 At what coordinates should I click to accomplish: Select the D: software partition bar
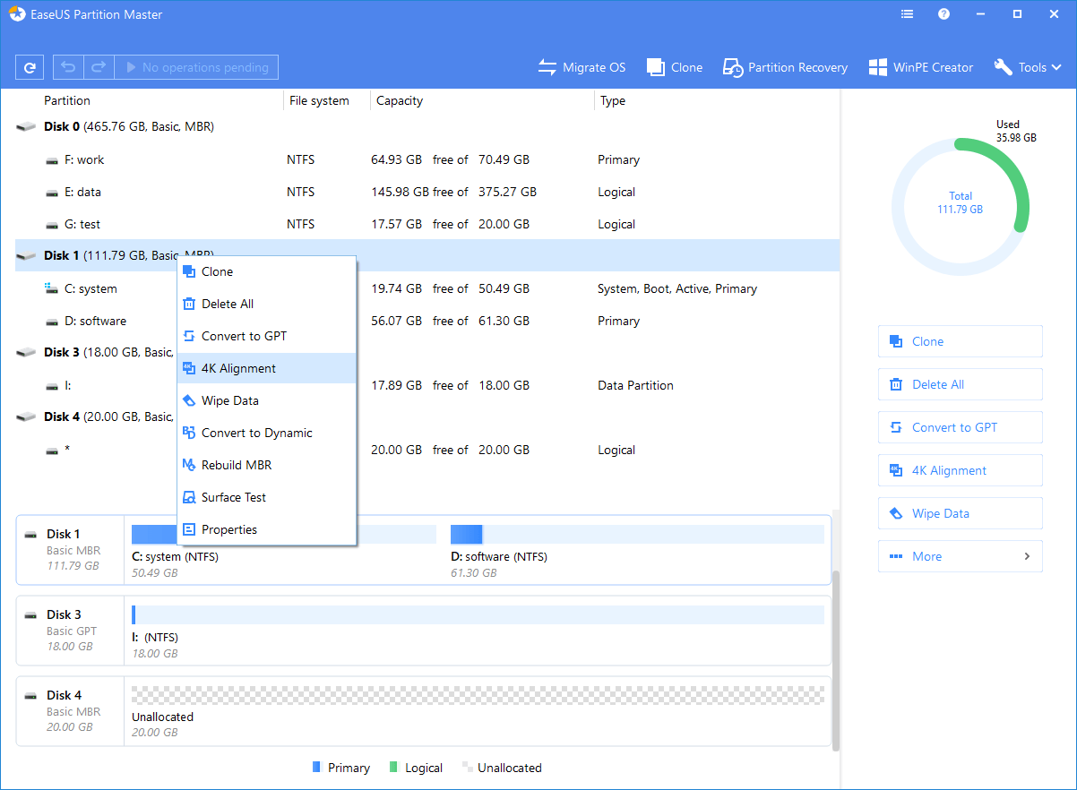point(636,536)
